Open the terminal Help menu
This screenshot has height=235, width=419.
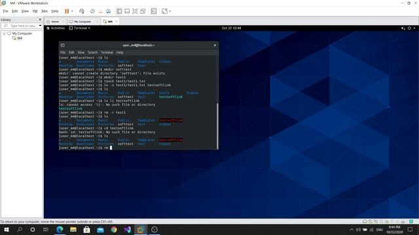coord(120,52)
